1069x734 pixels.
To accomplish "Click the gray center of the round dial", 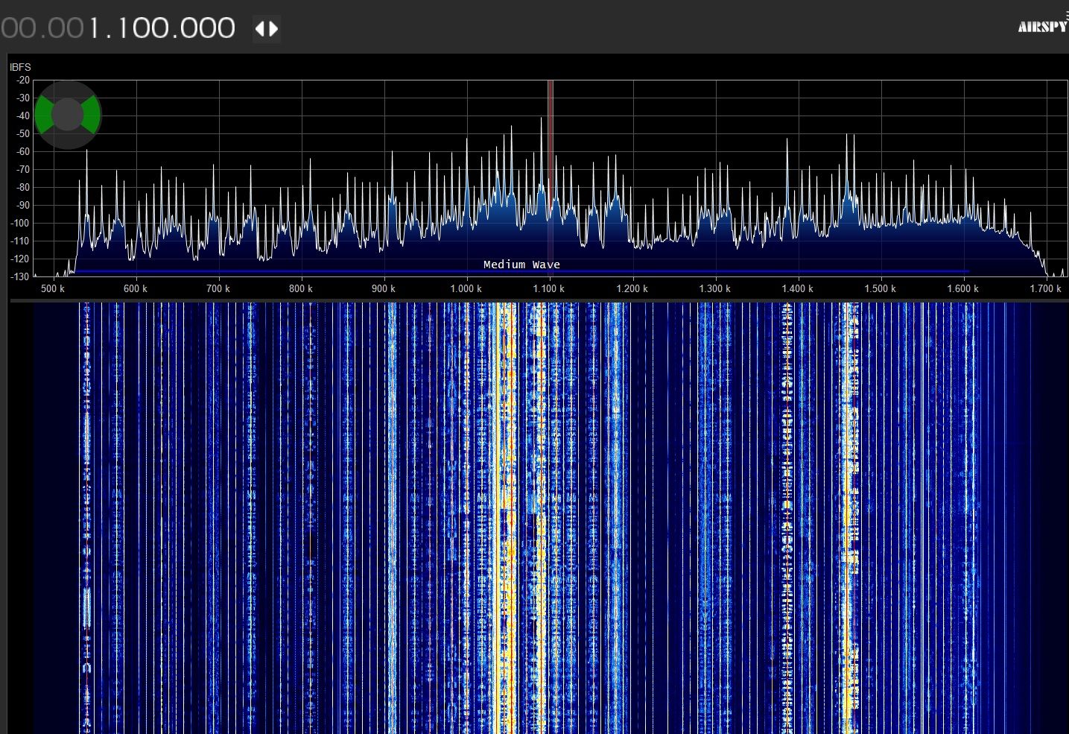I will (x=68, y=115).
